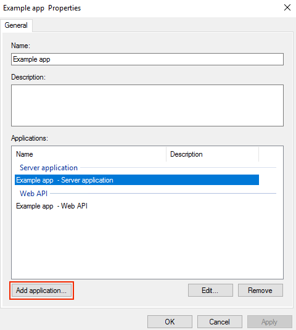Click empty area of Applications list
The height and width of the screenshot is (330, 296).
(147, 244)
